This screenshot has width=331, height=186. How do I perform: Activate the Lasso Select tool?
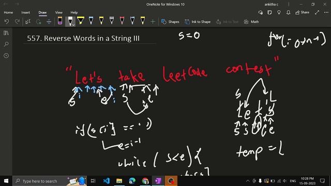coord(38,22)
